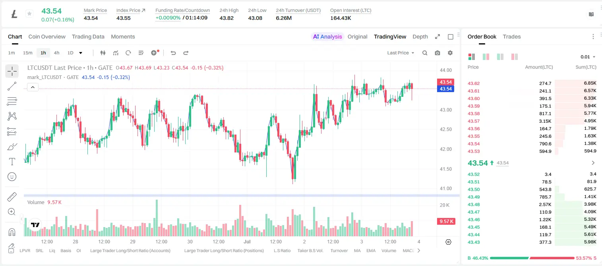Take a chart snapshot with camera icon
Viewport: 602px width, 266px height.
coord(437,53)
